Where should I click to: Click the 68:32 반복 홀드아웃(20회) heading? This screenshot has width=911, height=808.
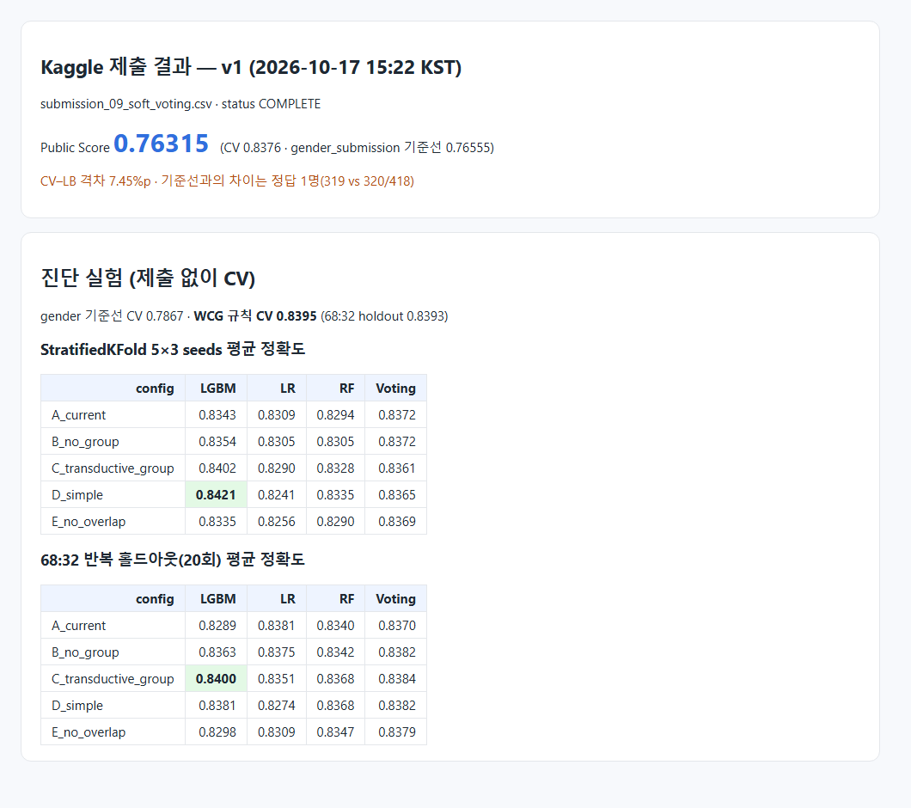pos(173,560)
